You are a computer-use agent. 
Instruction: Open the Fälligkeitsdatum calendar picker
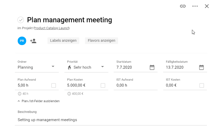pyautogui.click(x=201, y=67)
